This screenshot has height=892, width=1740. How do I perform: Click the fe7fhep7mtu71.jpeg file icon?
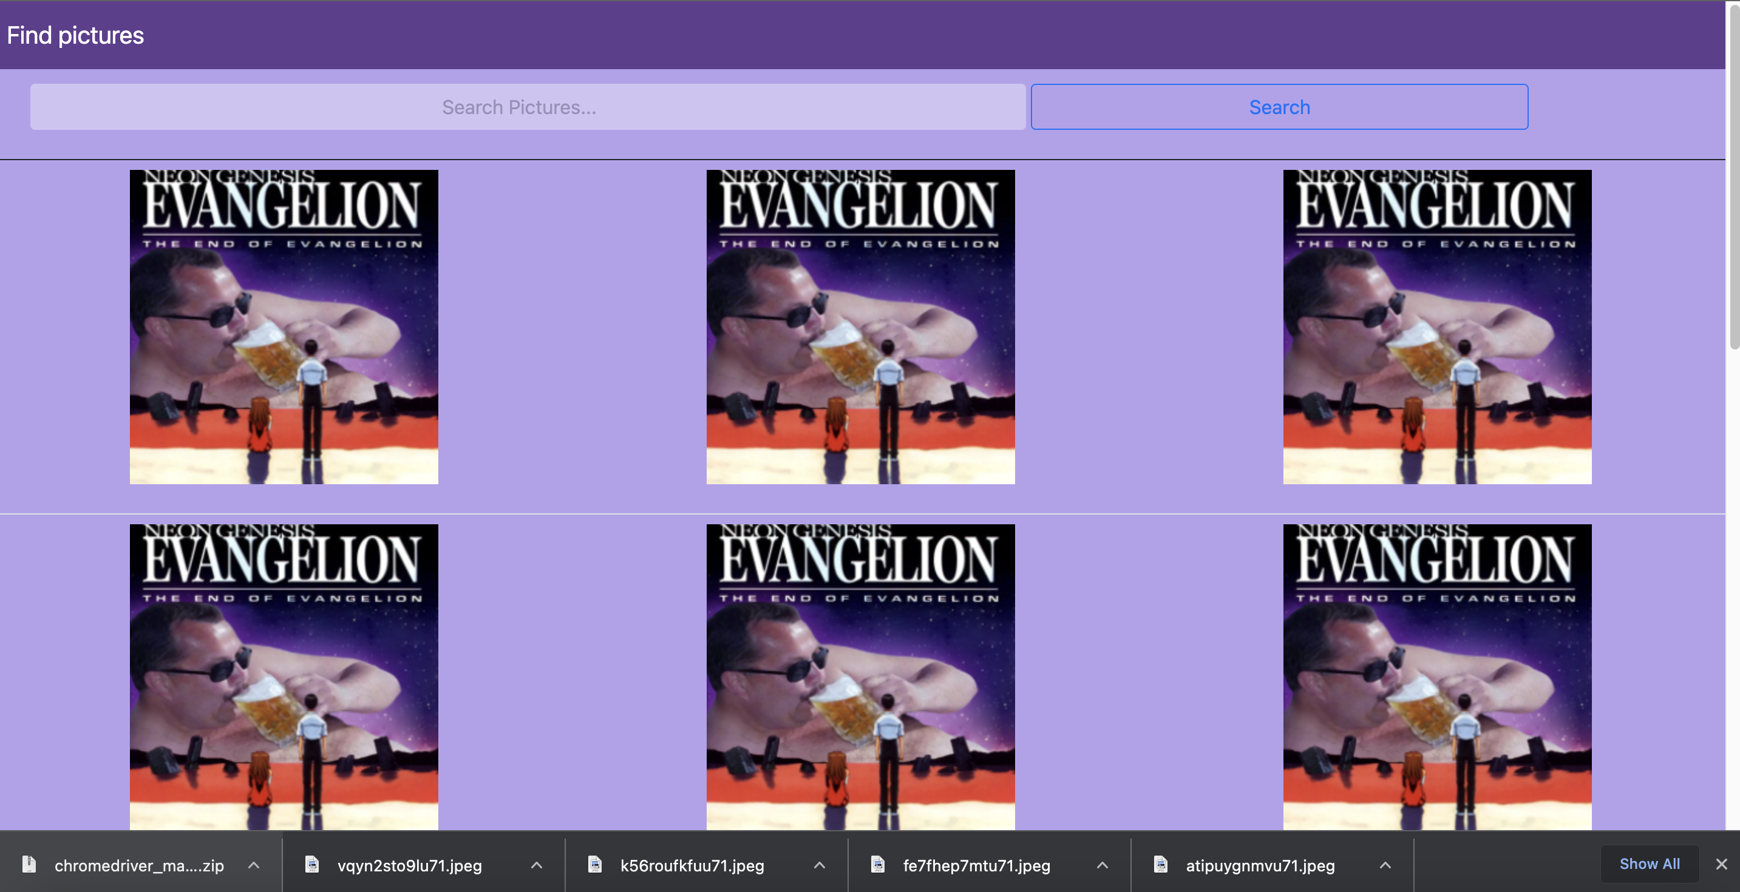coord(878,864)
